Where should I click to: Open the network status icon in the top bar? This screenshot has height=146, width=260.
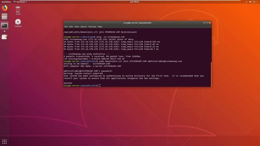point(247,2)
